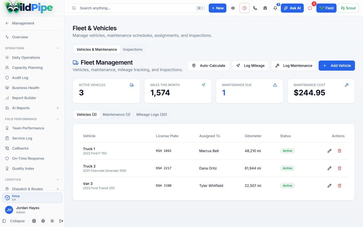
Task: Open the Maintenance (3) tab
Action: click(x=116, y=115)
